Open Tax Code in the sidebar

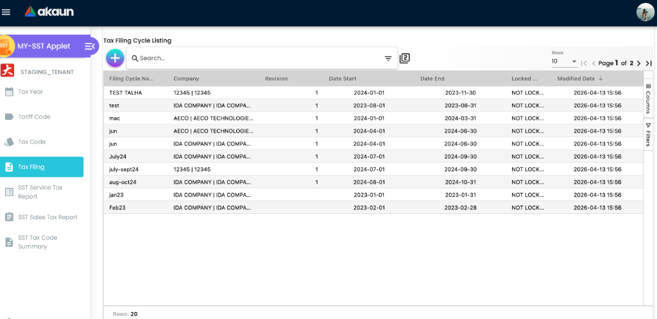[32, 142]
